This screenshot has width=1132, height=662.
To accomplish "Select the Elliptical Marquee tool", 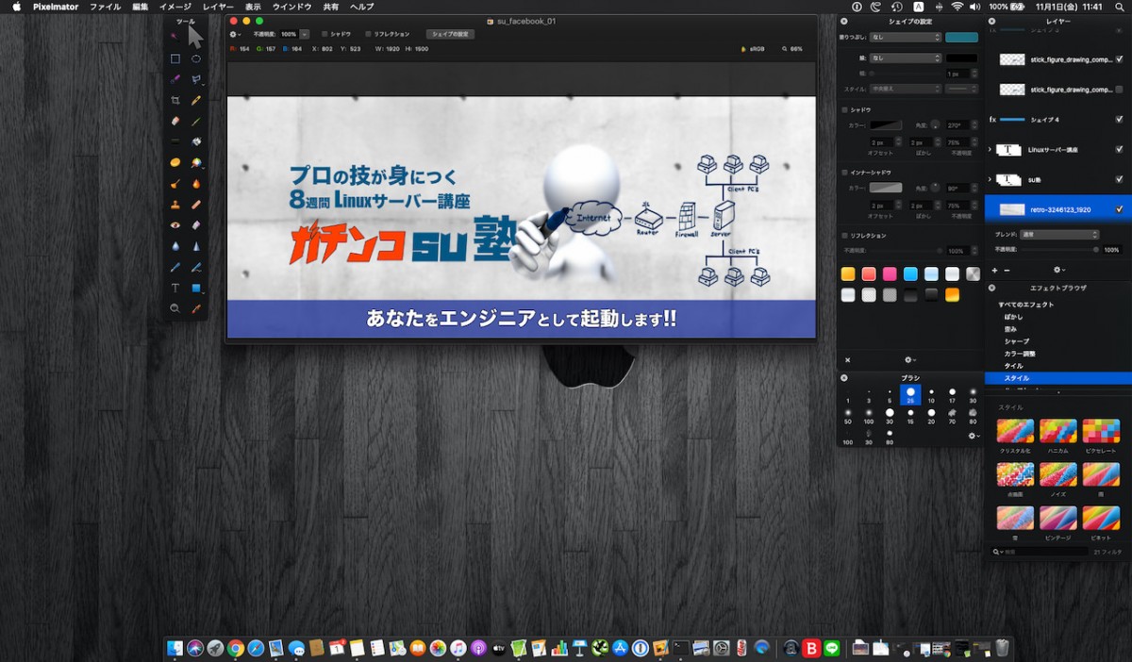I will coord(196,58).
